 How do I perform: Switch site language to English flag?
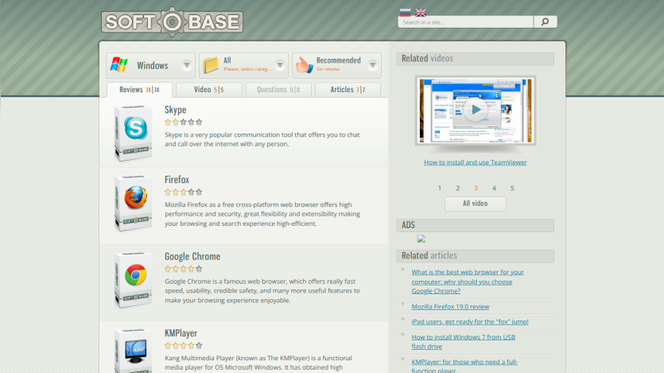tap(421, 12)
